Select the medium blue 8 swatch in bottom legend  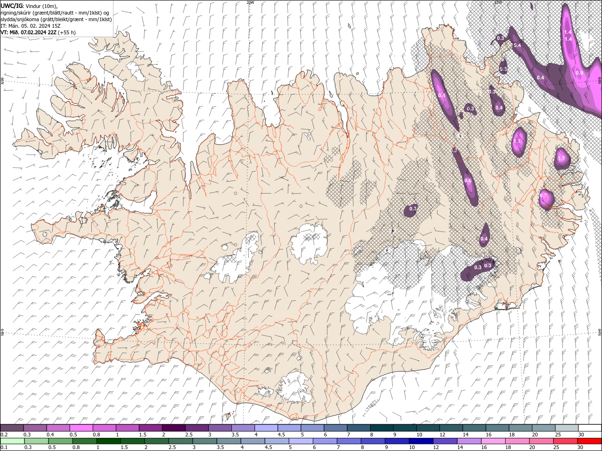(x=373, y=441)
